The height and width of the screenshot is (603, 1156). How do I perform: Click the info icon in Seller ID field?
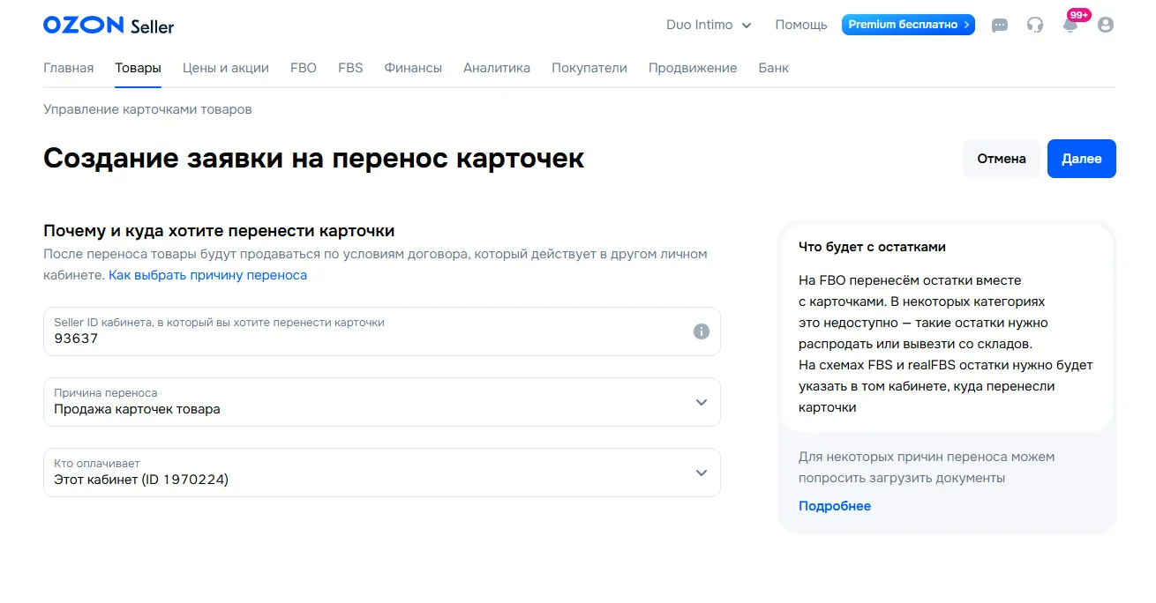(701, 331)
